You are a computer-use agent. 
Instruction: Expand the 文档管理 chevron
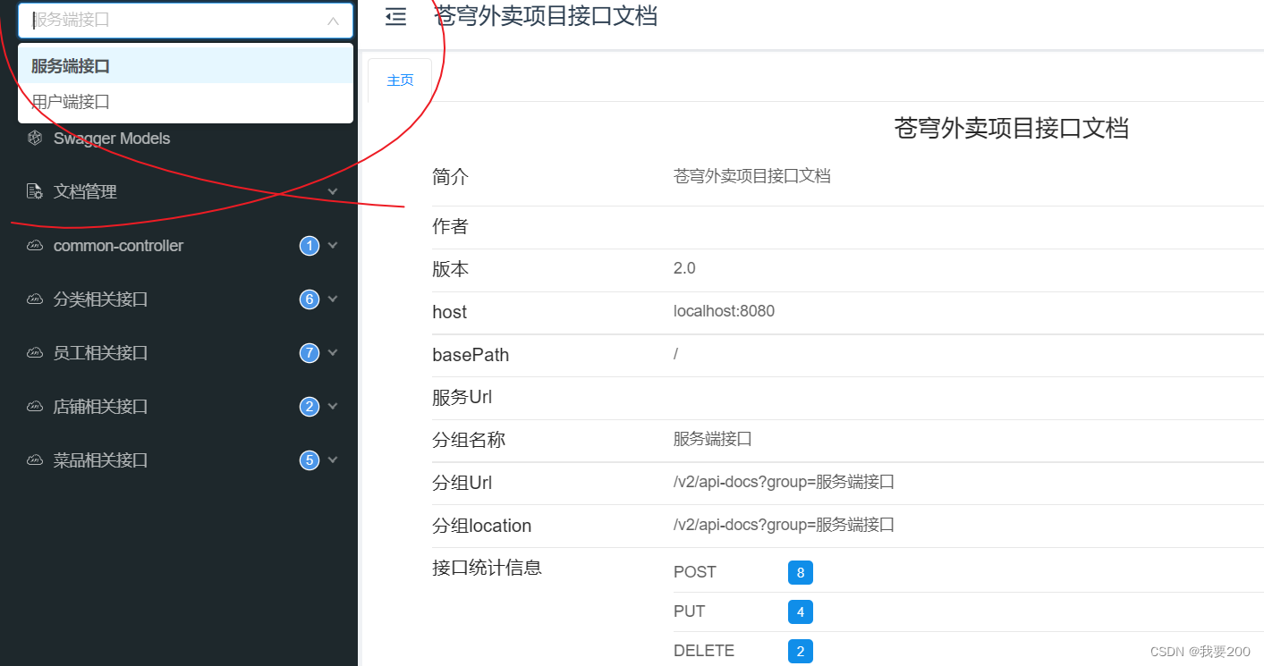pos(333,191)
